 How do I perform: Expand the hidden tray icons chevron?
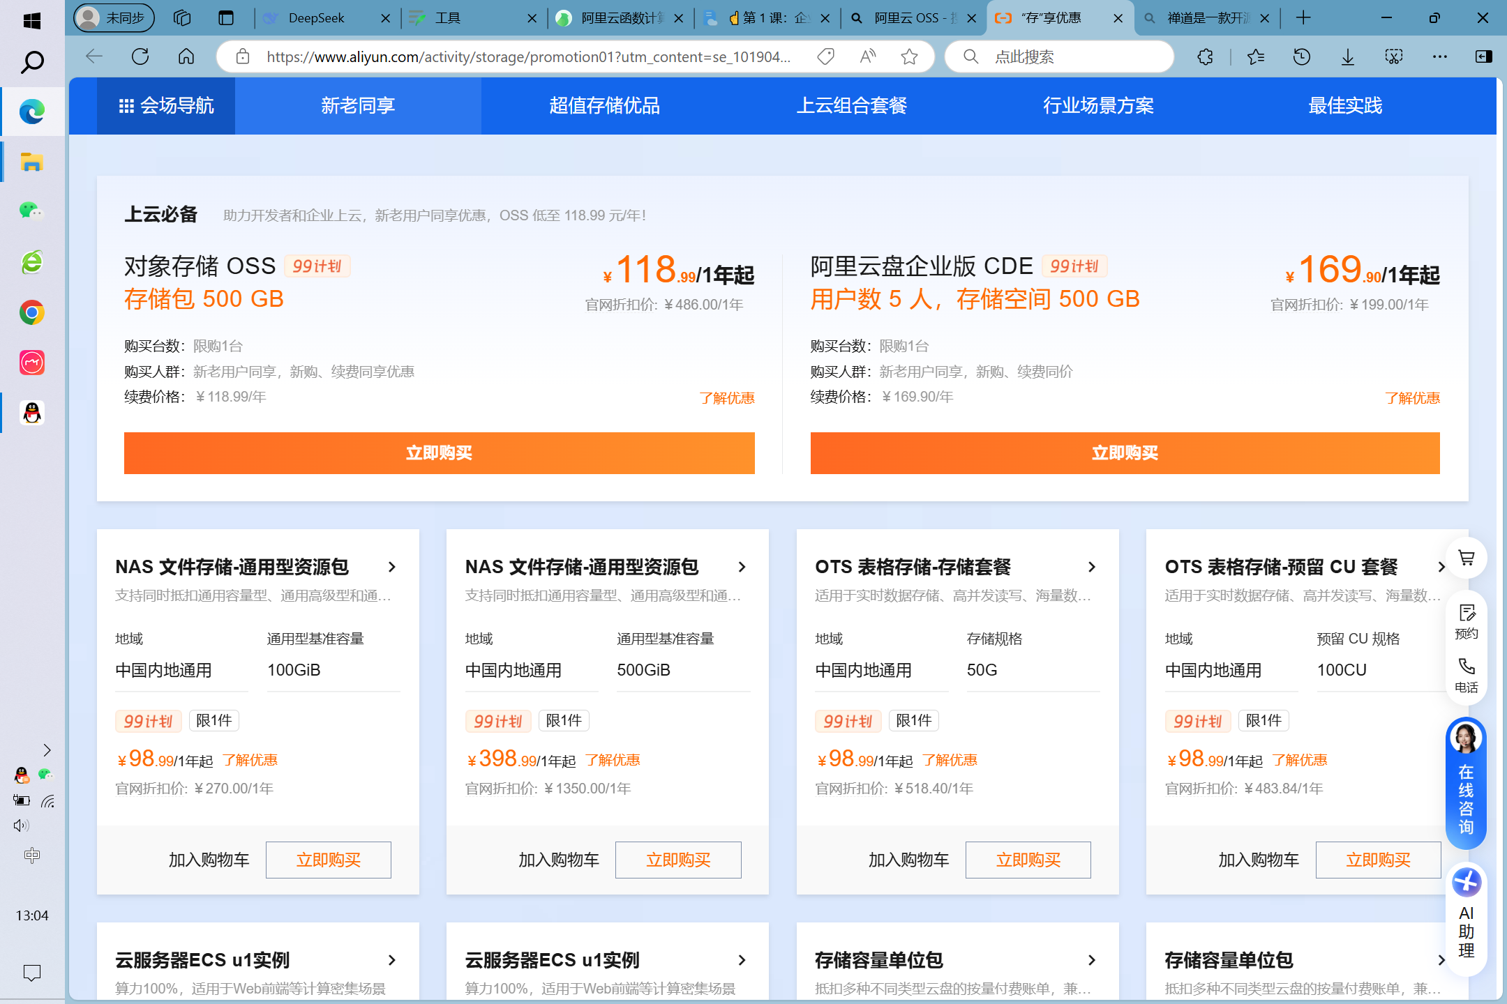coord(47,750)
